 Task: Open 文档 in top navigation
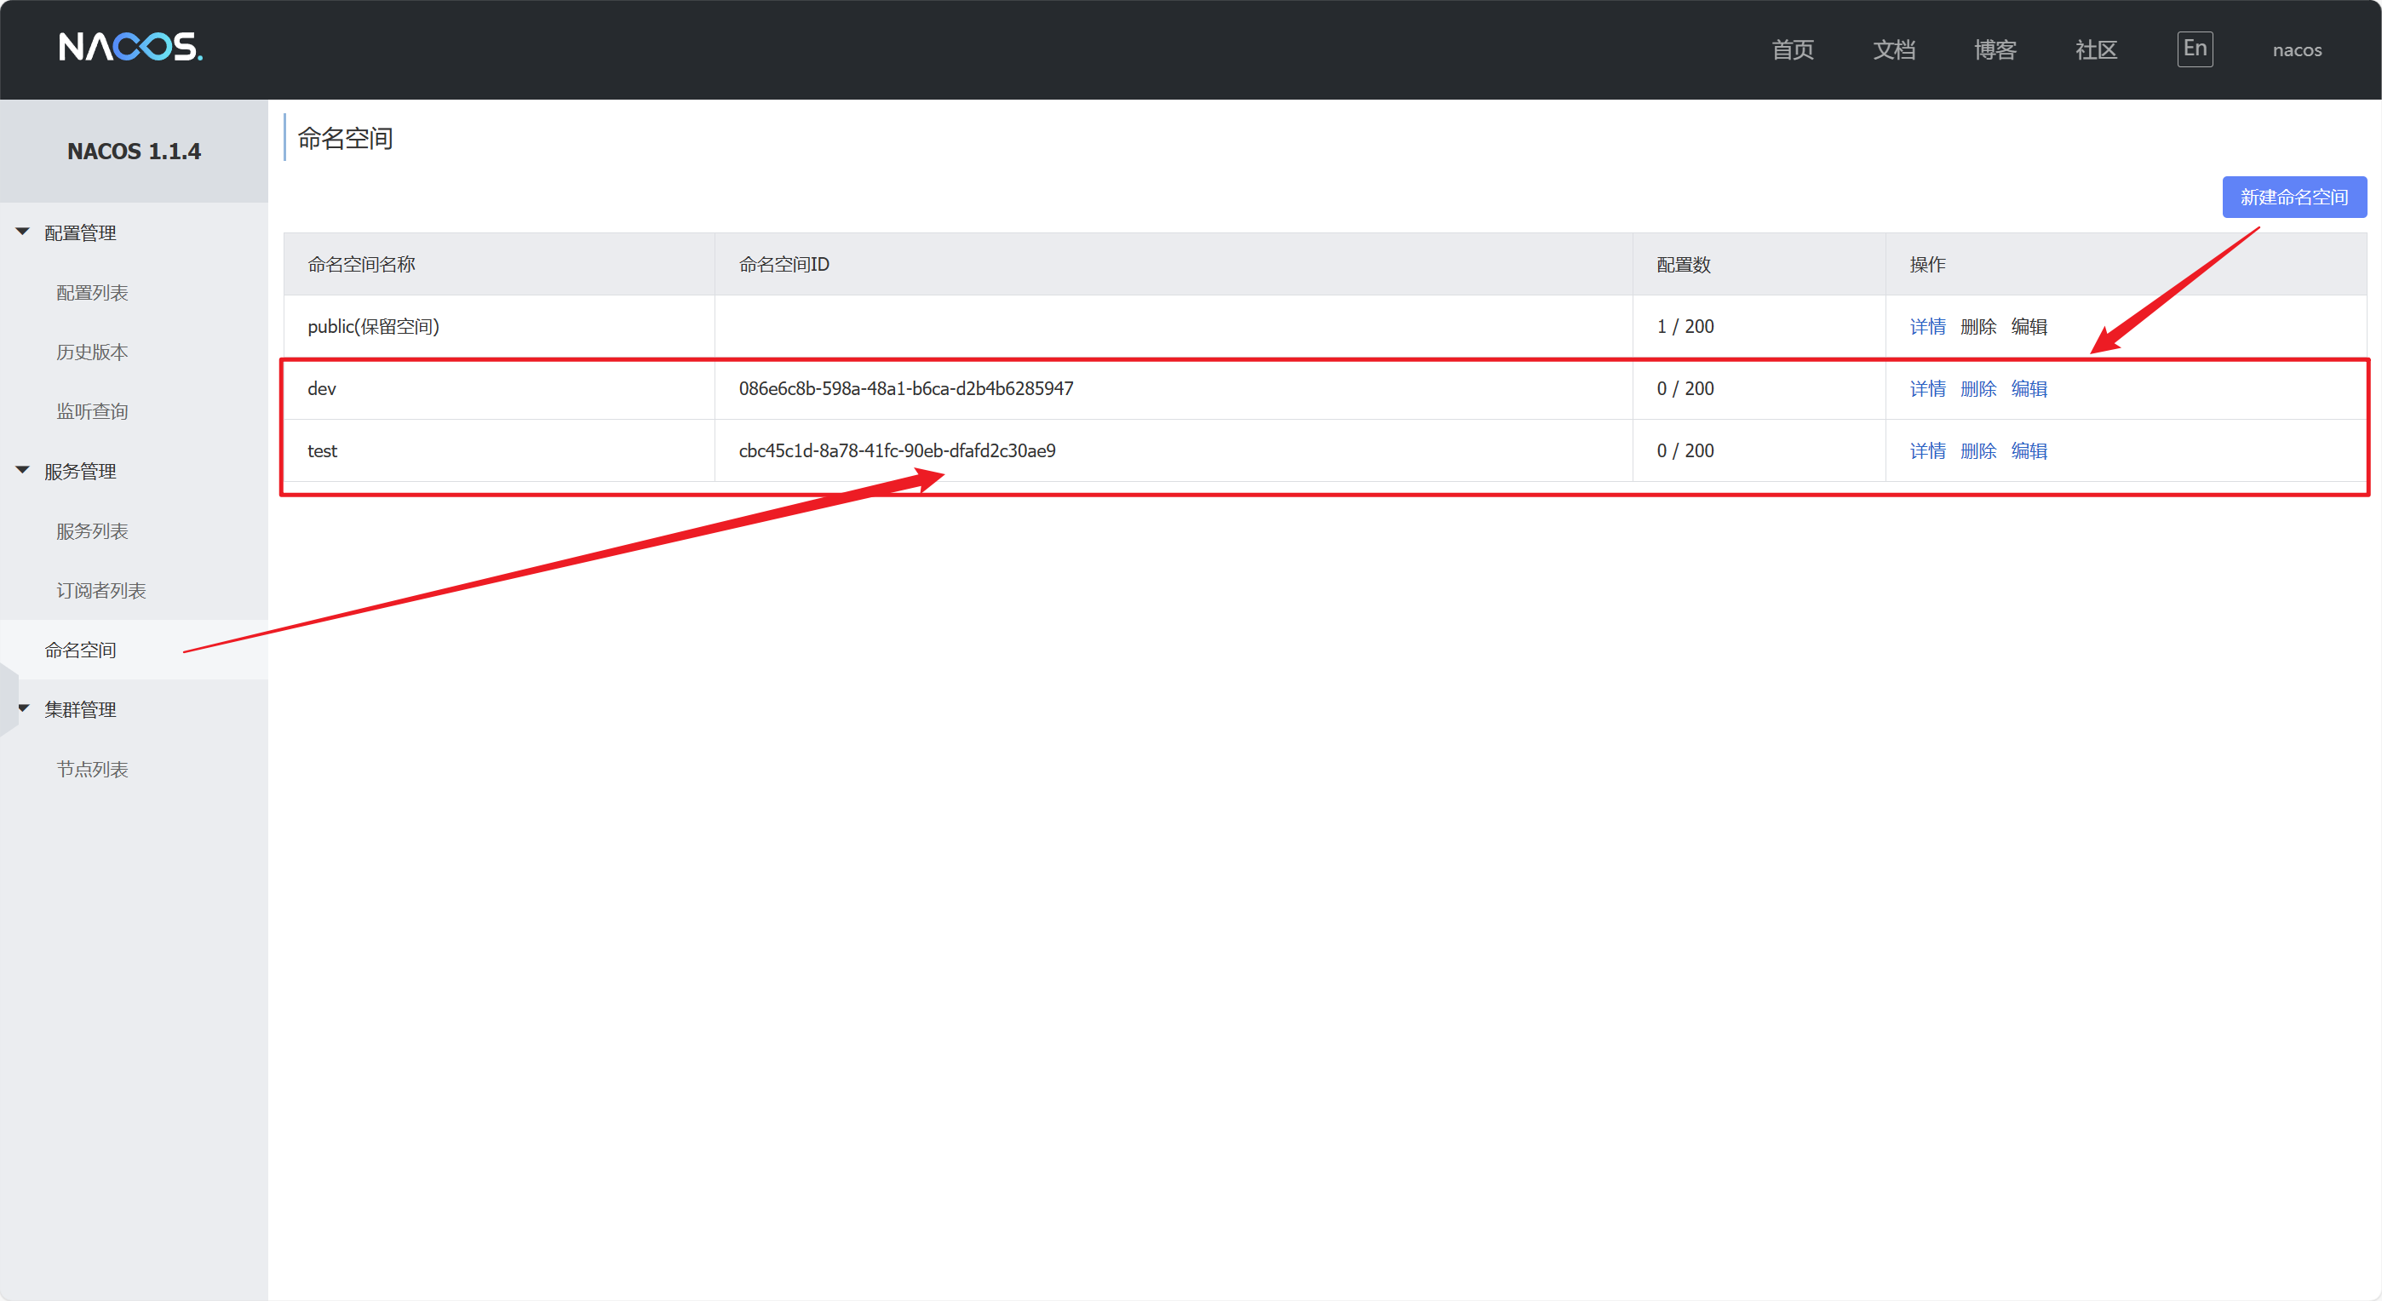1894,50
